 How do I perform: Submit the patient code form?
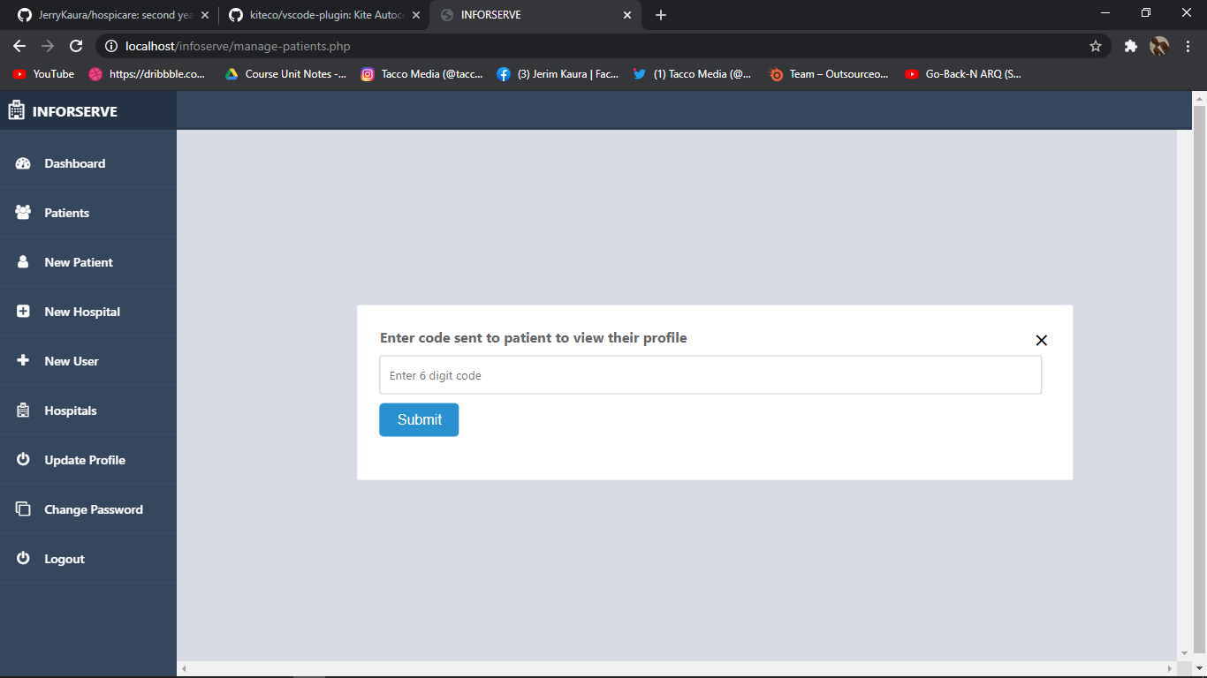tap(419, 420)
